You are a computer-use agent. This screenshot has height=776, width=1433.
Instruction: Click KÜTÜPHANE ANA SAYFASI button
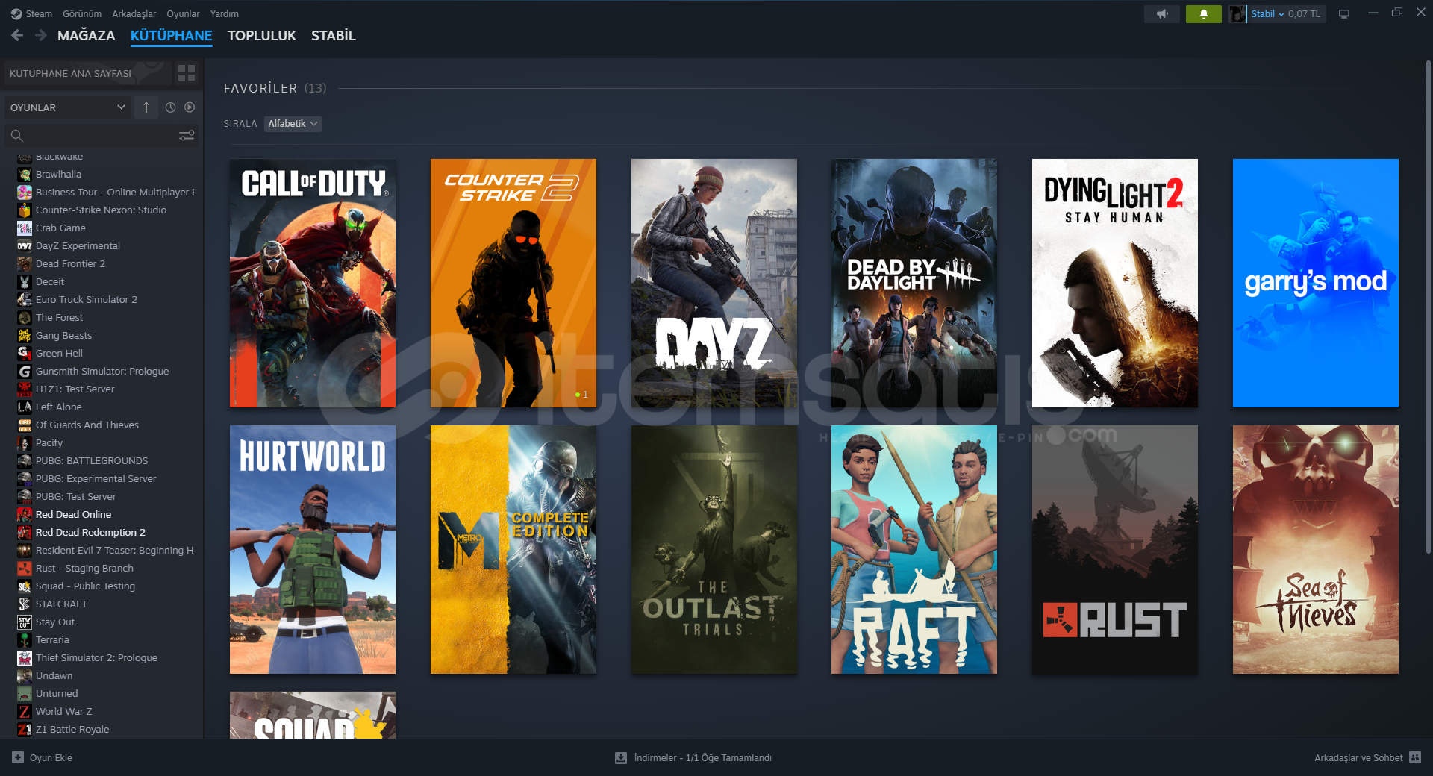87,73
